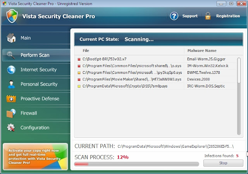Select the microsoft shared o.sys entry
This screenshot has height=174, width=248.
pos(132,66)
